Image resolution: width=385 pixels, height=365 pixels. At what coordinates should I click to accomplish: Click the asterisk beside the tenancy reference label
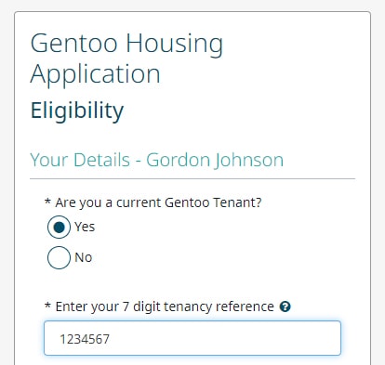point(47,306)
